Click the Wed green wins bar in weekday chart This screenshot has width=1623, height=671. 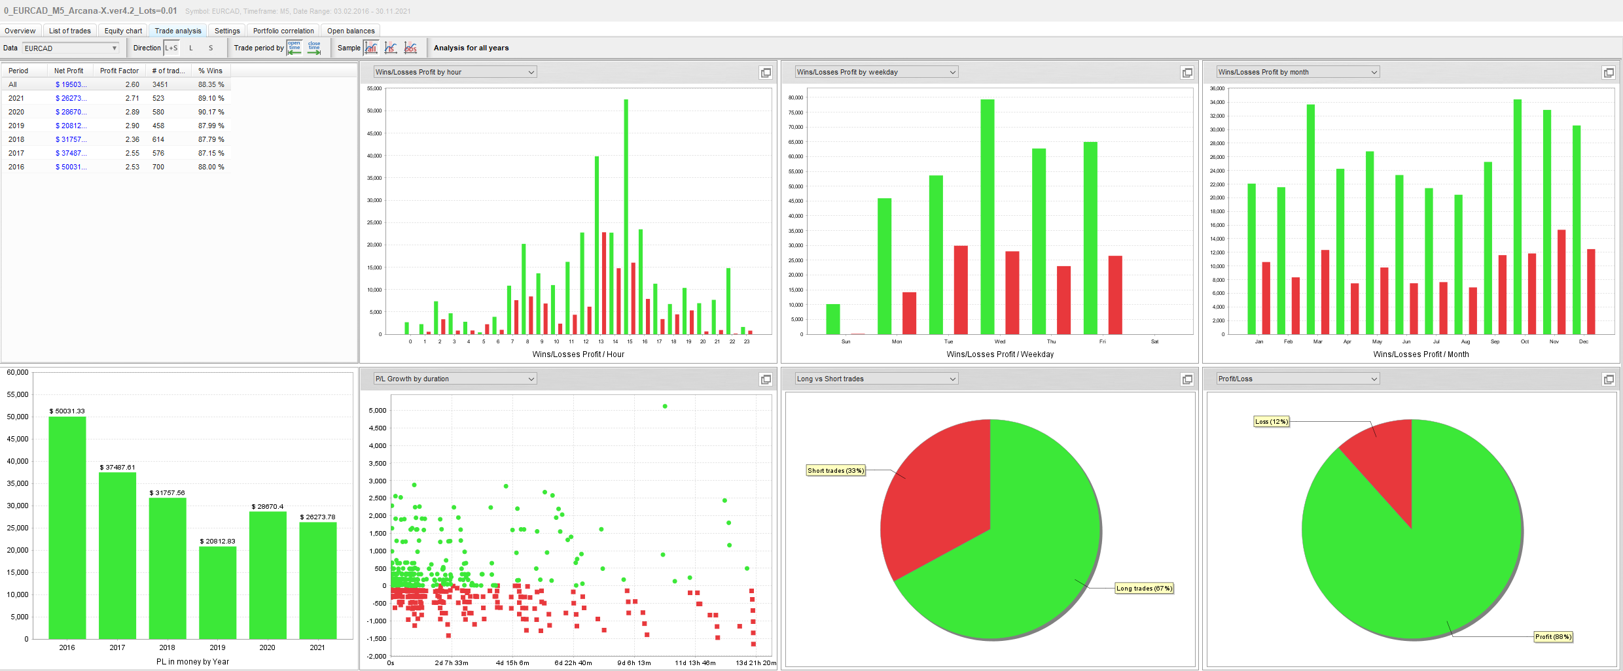click(988, 217)
